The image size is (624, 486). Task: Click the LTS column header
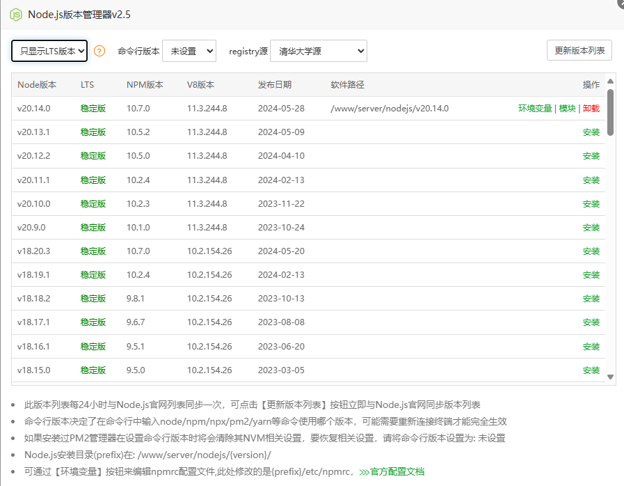tap(87, 85)
